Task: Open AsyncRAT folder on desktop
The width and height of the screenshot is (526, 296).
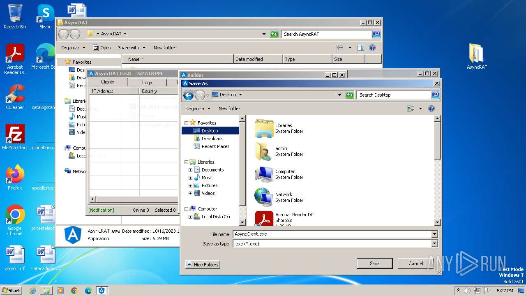Action: (x=477, y=56)
